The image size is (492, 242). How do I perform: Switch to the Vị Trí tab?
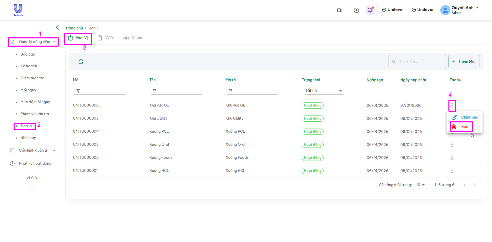tap(106, 38)
